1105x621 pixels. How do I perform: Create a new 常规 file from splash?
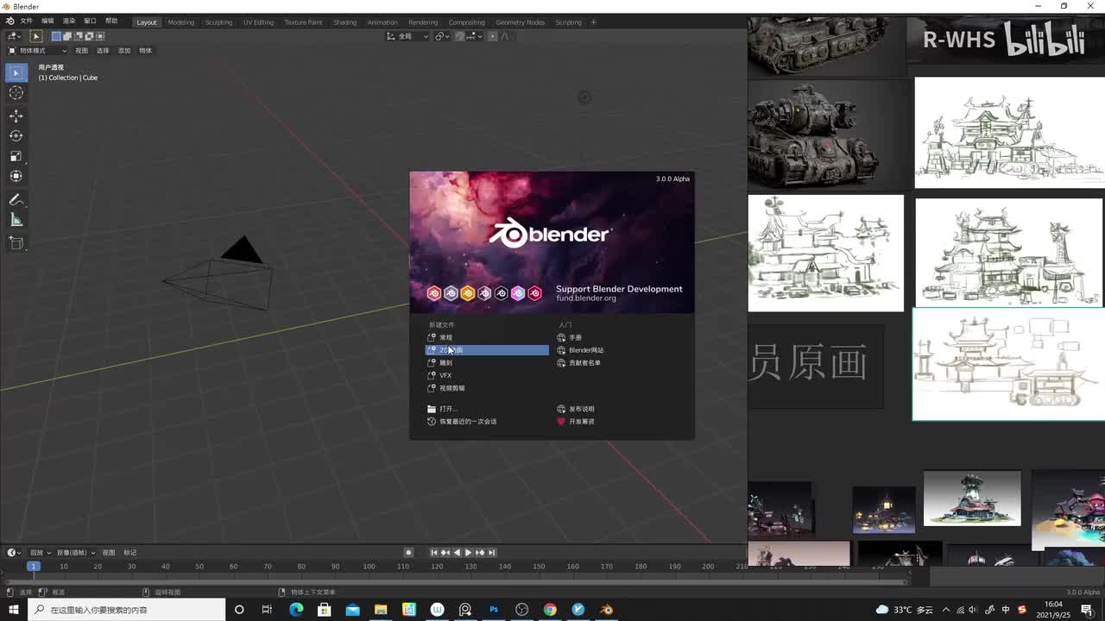(x=487, y=337)
